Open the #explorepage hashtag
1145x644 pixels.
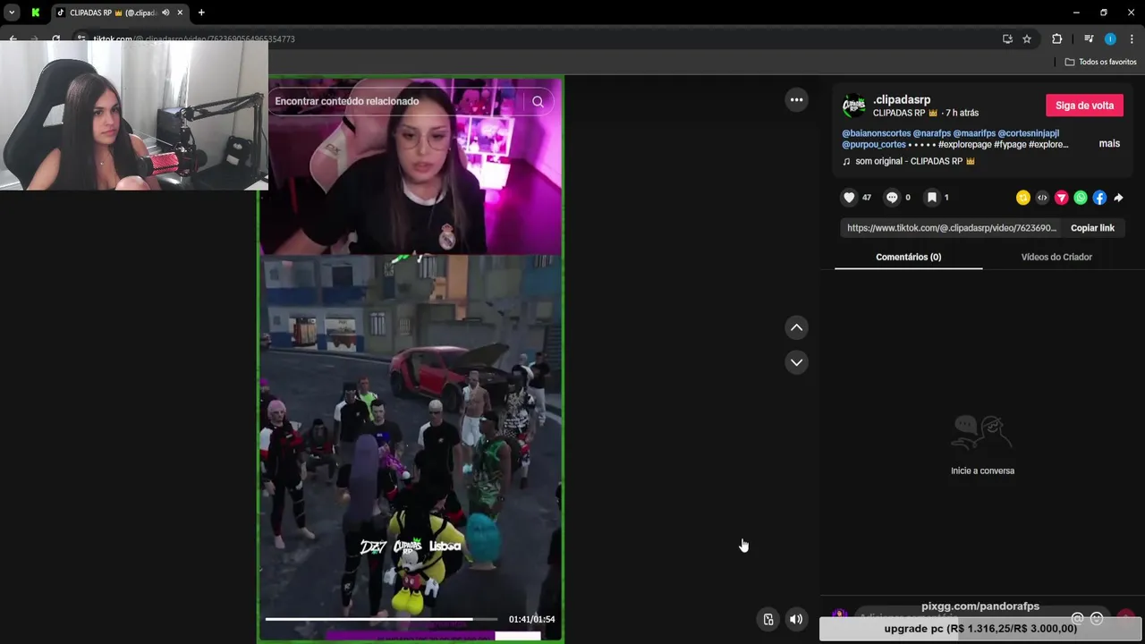(964, 145)
